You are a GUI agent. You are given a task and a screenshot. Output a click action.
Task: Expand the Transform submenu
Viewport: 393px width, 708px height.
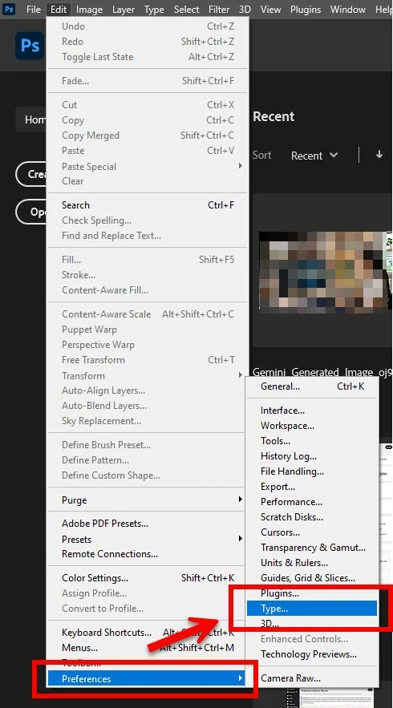pos(148,375)
